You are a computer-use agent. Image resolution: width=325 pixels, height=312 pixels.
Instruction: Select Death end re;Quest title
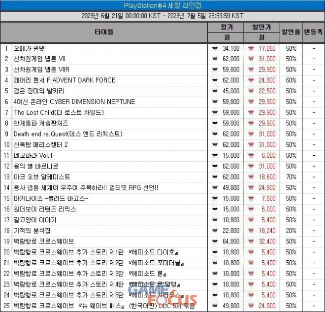click(68, 134)
